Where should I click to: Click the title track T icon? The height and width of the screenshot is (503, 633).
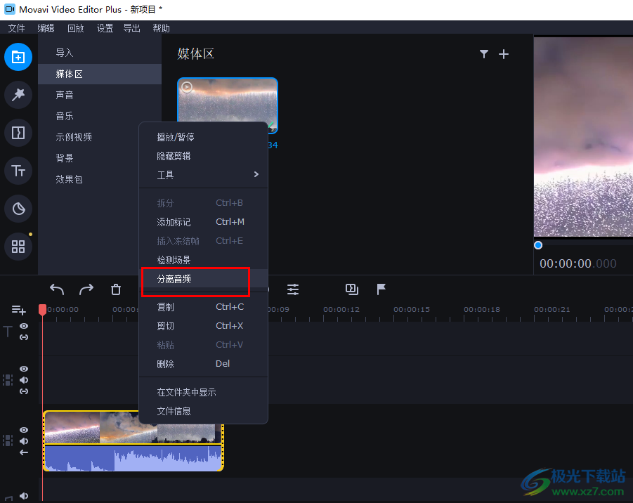click(8, 332)
